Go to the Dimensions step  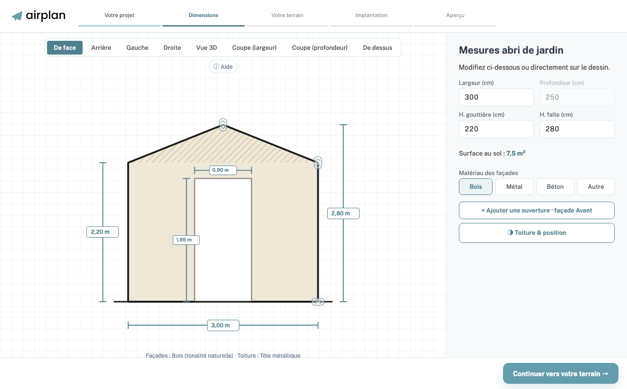pyautogui.click(x=203, y=16)
